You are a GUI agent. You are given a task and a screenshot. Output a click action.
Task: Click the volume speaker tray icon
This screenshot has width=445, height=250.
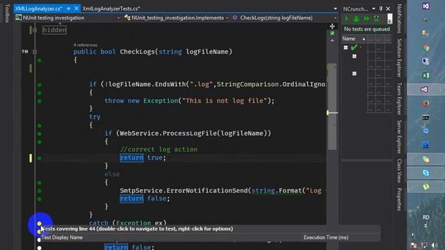pyautogui.click(x=434, y=245)
